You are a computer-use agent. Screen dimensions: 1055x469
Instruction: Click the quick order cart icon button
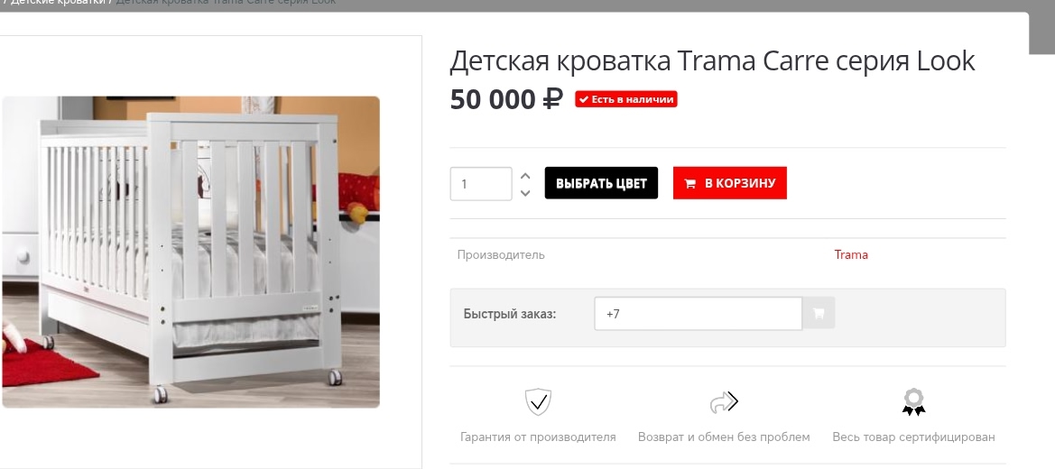click(819, 313)
